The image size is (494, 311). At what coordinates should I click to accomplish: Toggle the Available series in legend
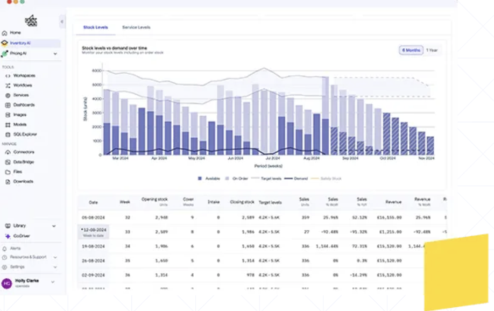click(209, 178)
